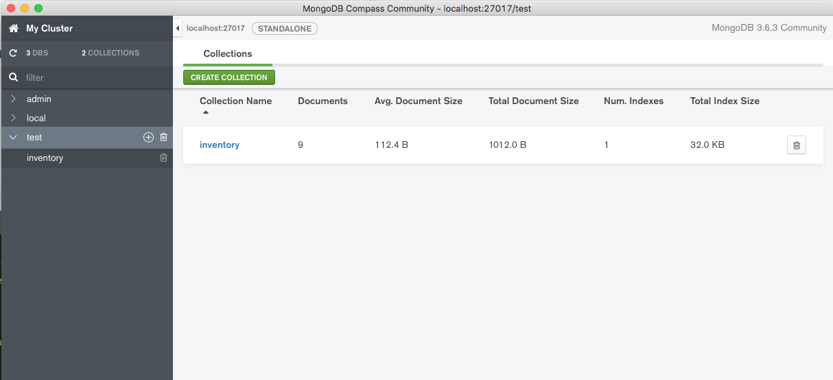Add a collection with the test database plus icon
Image resolution: width=833 pixels, height=380 pixels.
tap(148, 137)
